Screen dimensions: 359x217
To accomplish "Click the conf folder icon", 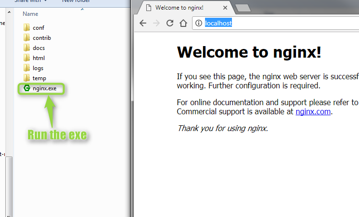I will [26, 28].
